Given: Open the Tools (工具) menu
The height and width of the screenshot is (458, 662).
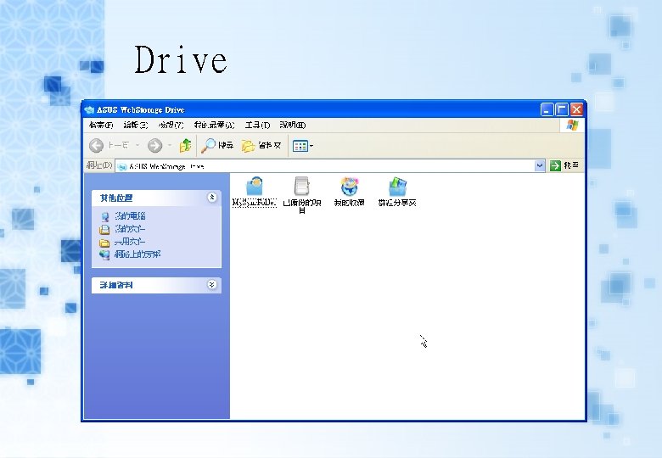Looking at the screenshot, I should pos(257,126).
